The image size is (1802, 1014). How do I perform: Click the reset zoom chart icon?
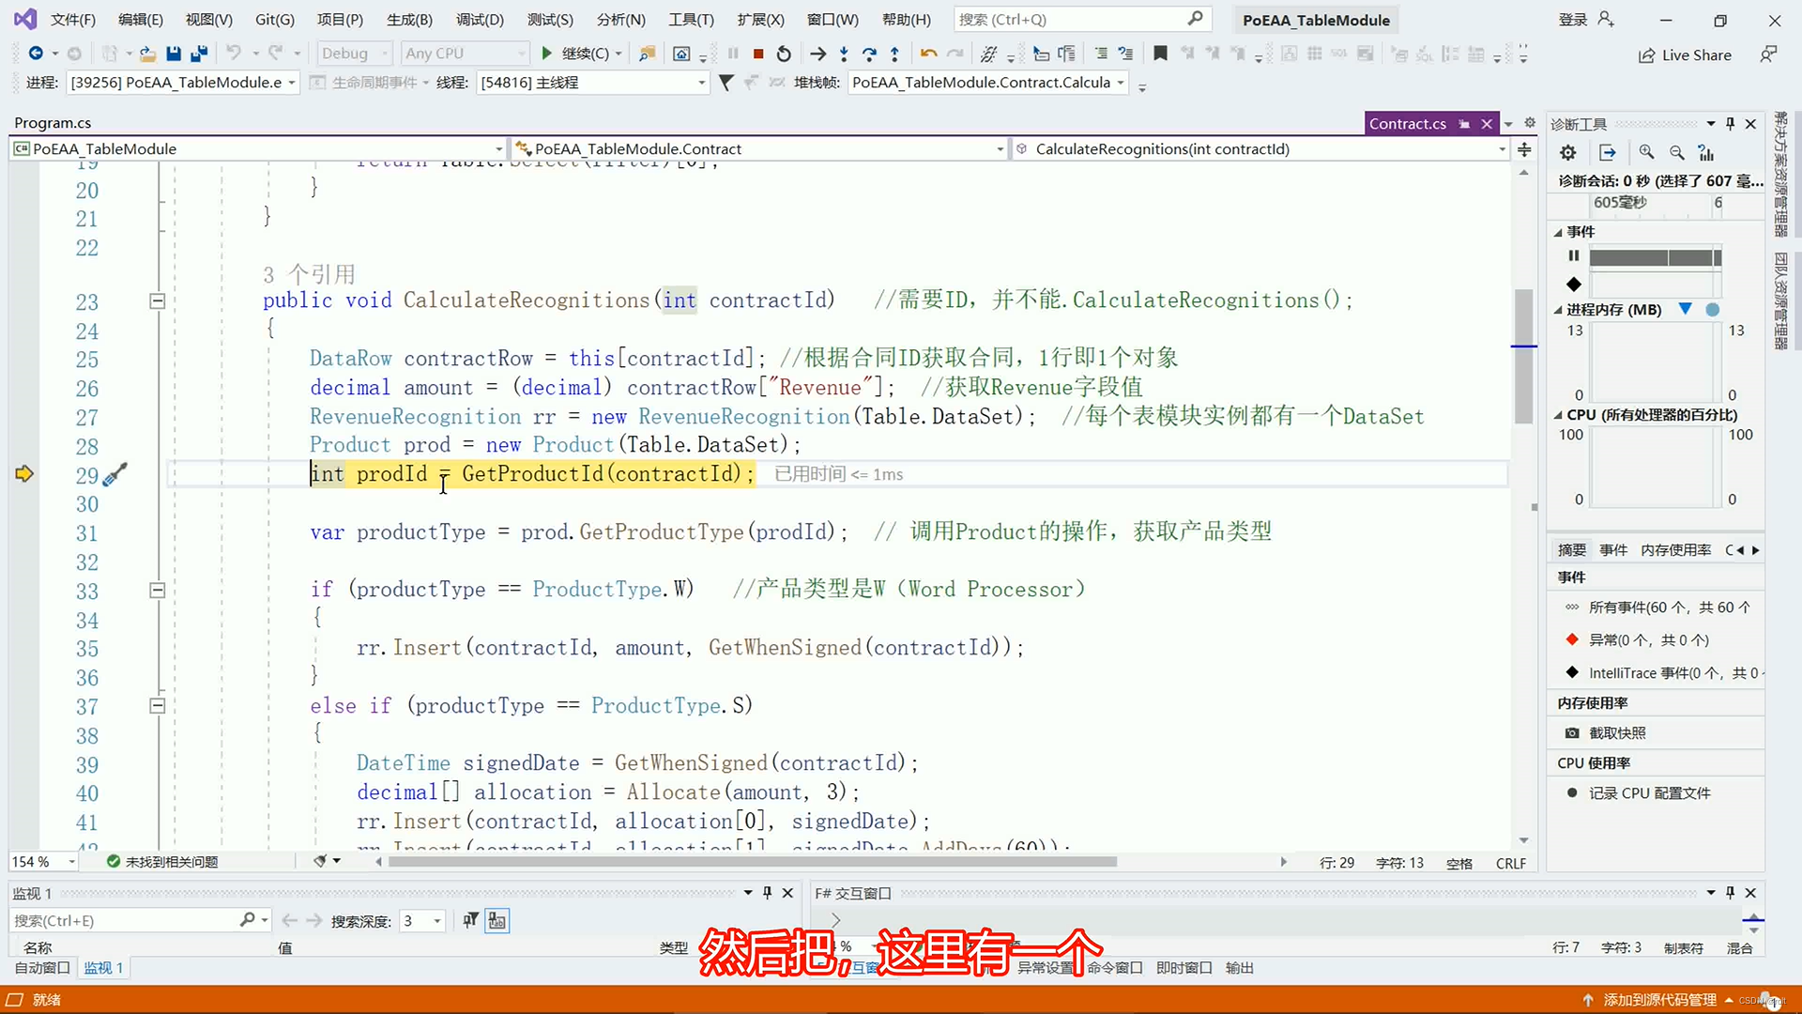(x=1706, y=152)
